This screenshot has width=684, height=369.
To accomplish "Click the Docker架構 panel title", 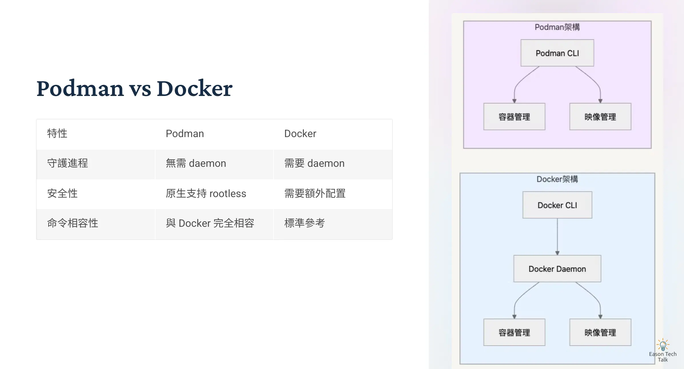I will (x=557, y=179).
